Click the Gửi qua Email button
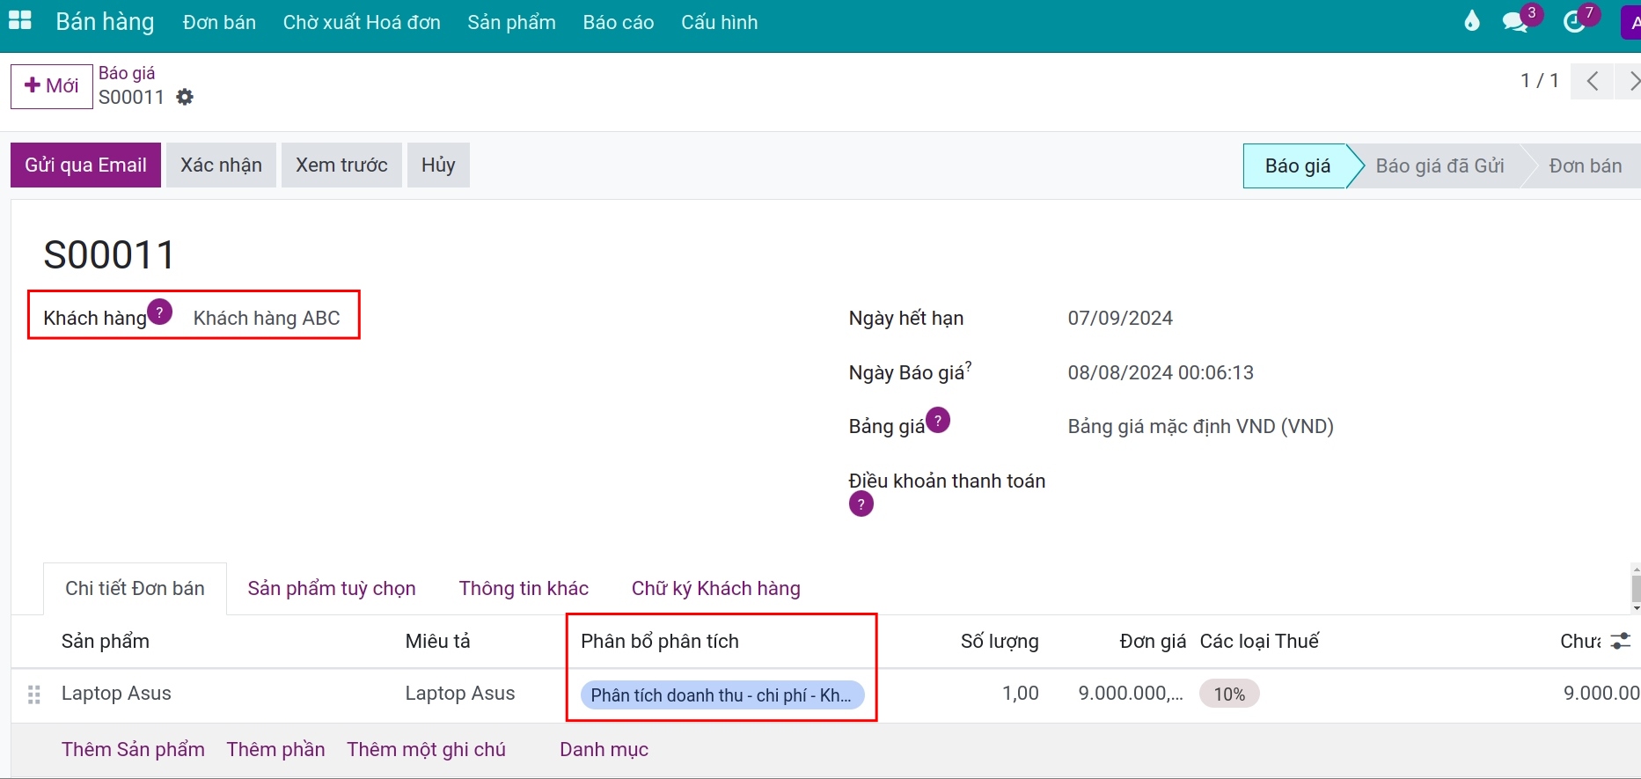The width and height of the screenshot is (1641, 779). pos(85,165)
